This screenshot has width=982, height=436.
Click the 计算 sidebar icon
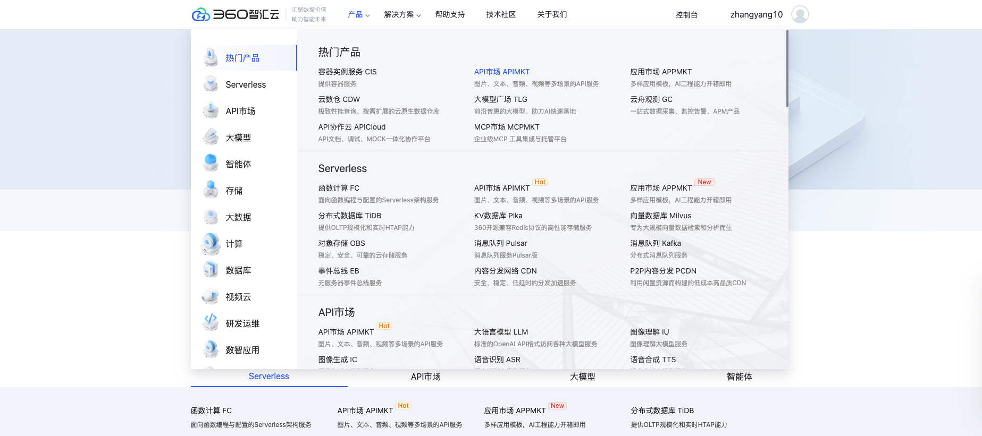(x=211, y=244)
